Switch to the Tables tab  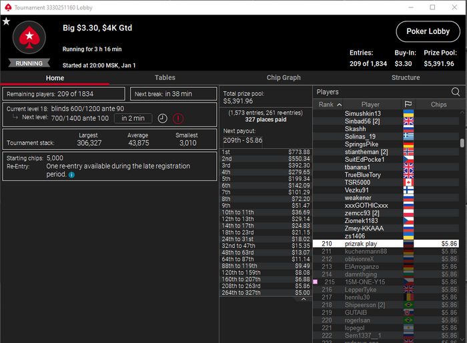pyautogui.click(x=165, y=77)
